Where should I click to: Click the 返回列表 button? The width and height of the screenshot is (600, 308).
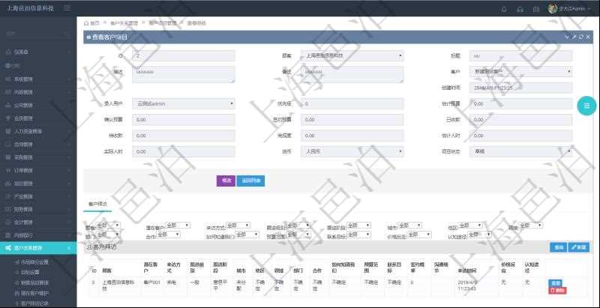[x=250, y=181]
